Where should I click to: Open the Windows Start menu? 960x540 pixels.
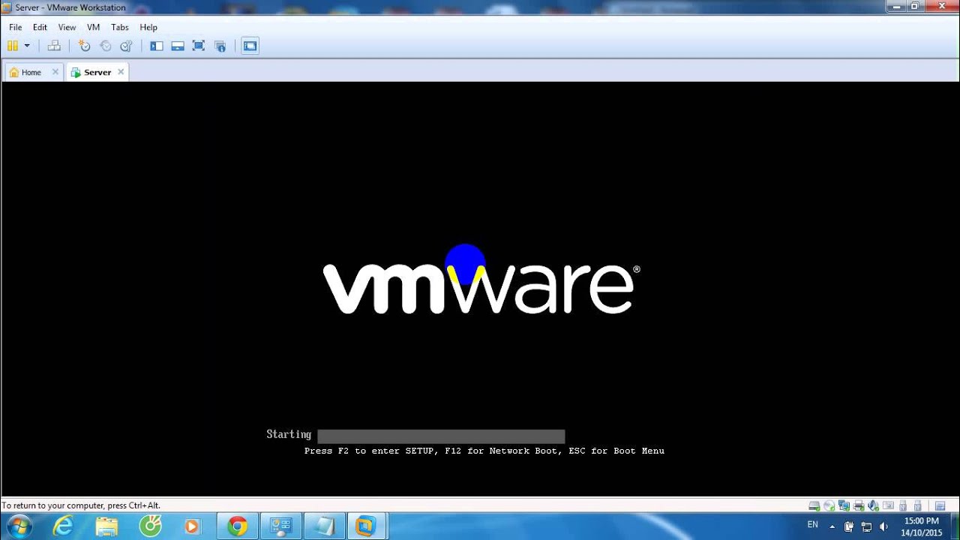(x=18, y=526)
